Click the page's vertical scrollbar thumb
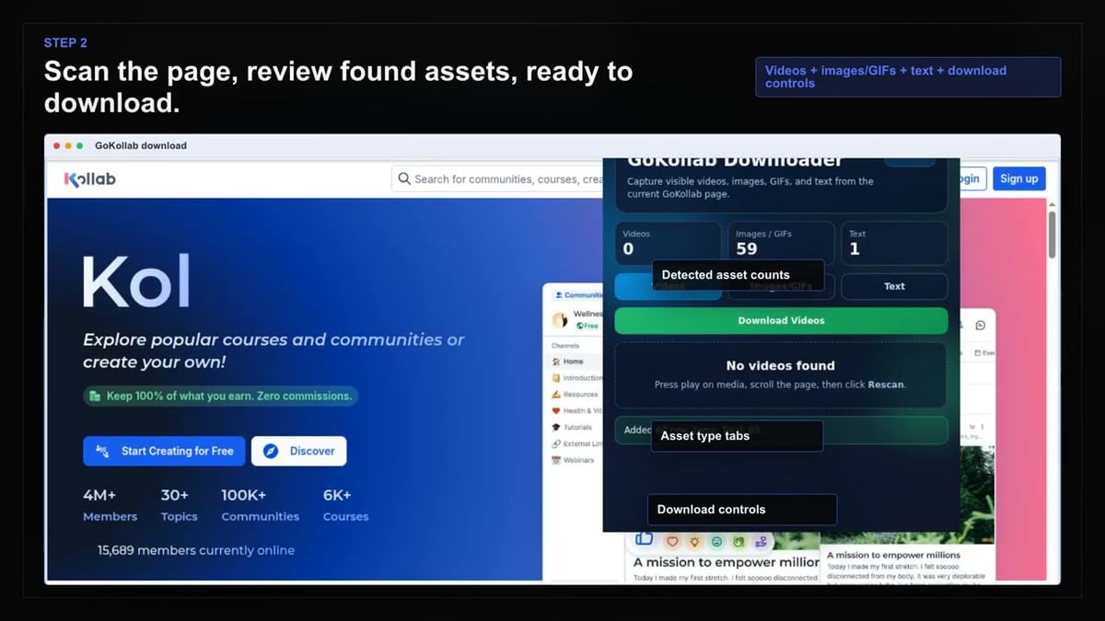Viewport: 1105px width, 621px height. (1052, 235)
